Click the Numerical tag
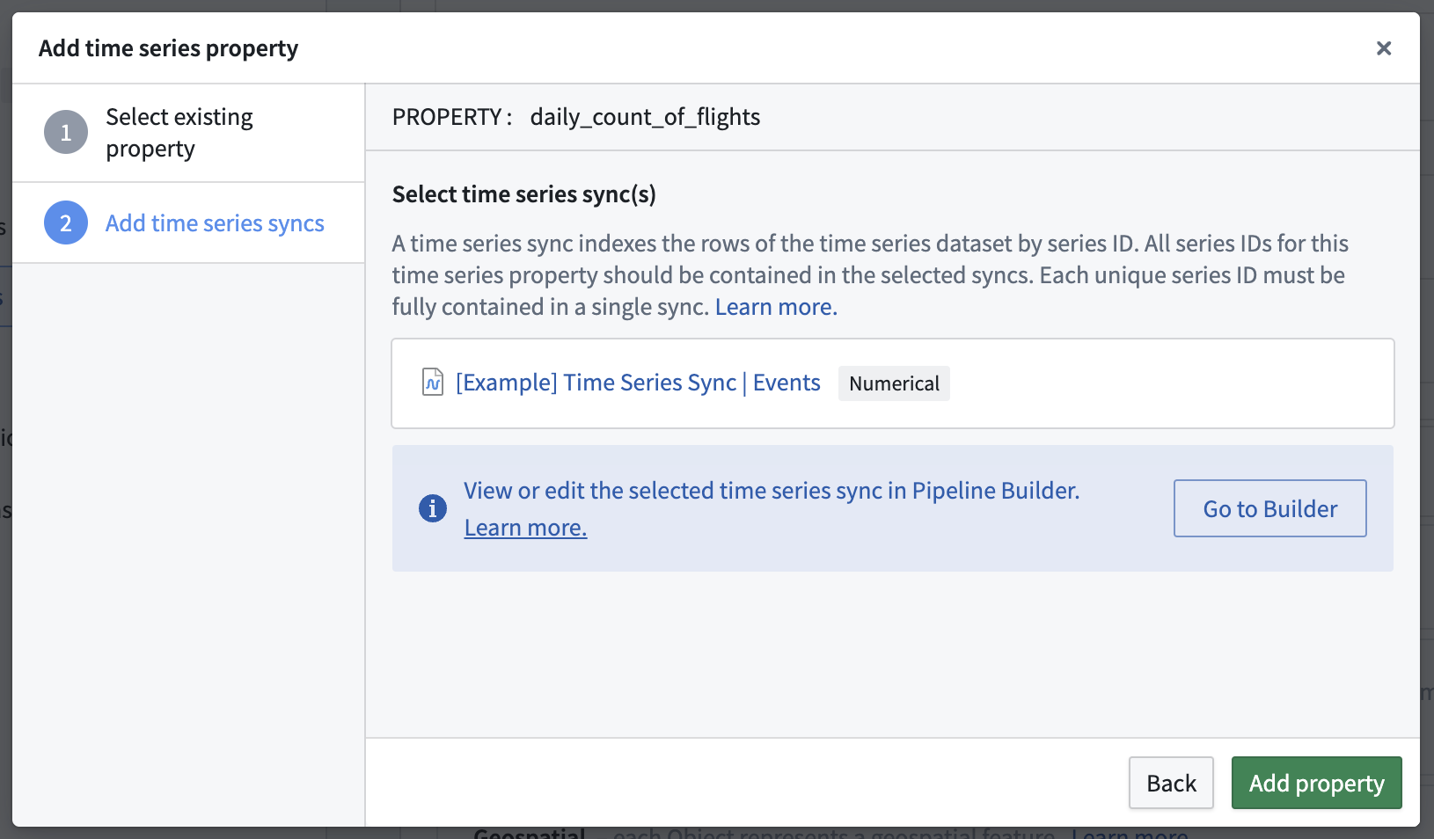The height and width of the screenshot is (839, 1434). (894, 383)
